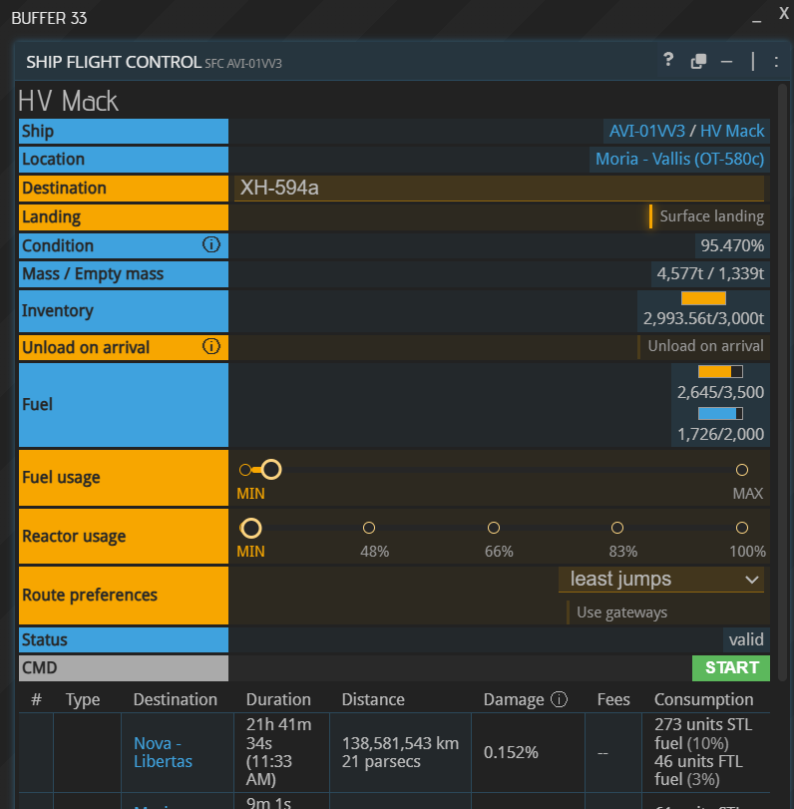
Task: Set Reactor usage to 66%
Action: pyautogui.click(x=494, y=528)
